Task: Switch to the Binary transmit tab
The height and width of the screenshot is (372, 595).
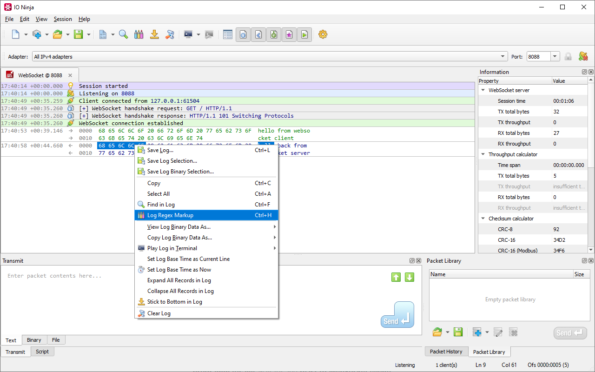Action: (34, 340)
